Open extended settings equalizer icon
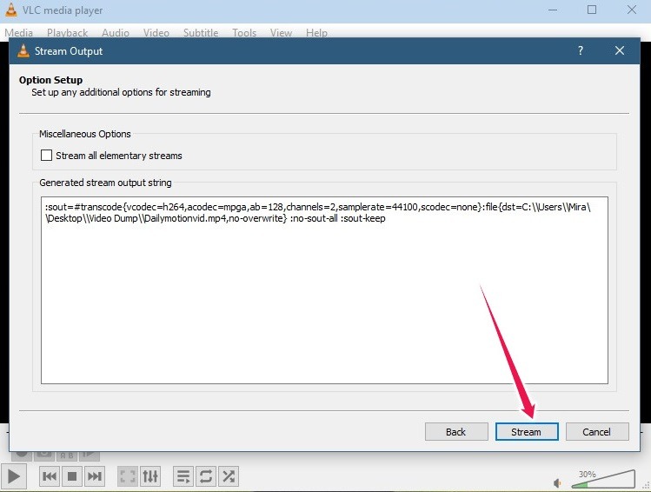651x492 pixels. coord(150,476)
